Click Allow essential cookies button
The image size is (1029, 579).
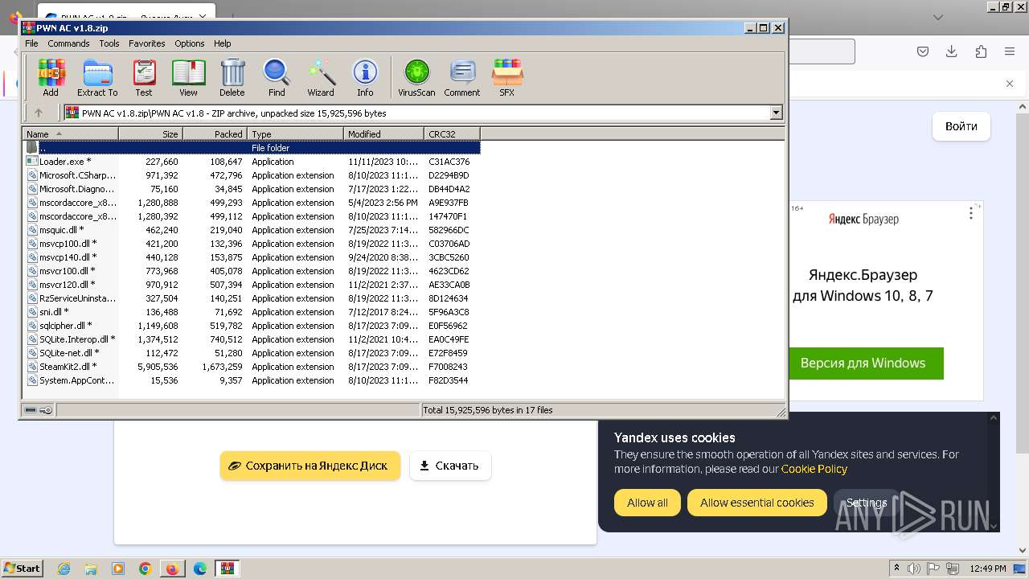pos(756,503)
